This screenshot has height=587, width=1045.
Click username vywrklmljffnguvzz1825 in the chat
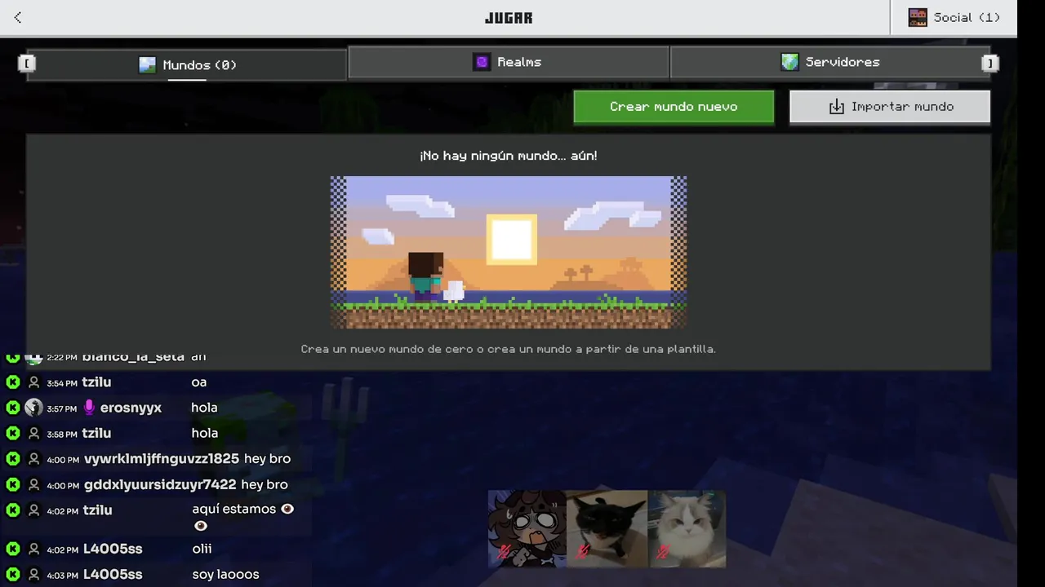(162, 459)
